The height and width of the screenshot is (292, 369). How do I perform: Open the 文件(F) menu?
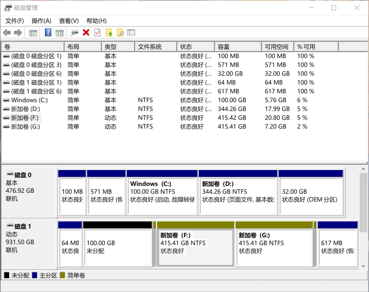(14, 21)
